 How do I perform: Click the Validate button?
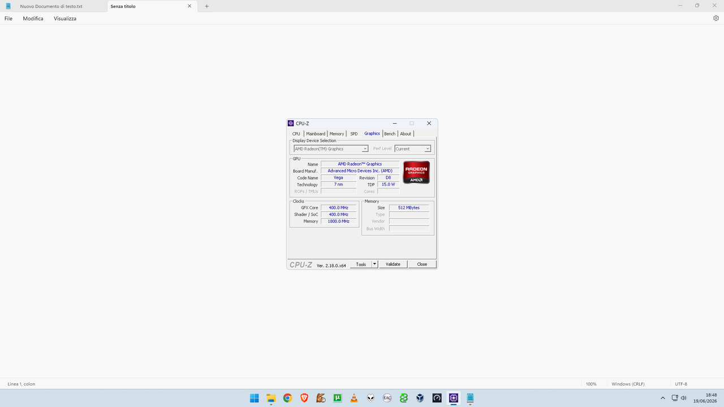click(x=393, y=264)
